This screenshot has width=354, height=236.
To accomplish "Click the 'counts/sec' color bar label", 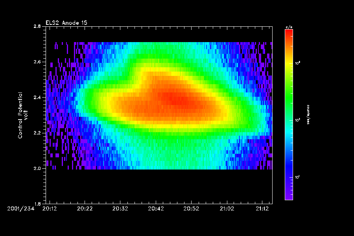I will pyautogui.click(x=308, y=114).
